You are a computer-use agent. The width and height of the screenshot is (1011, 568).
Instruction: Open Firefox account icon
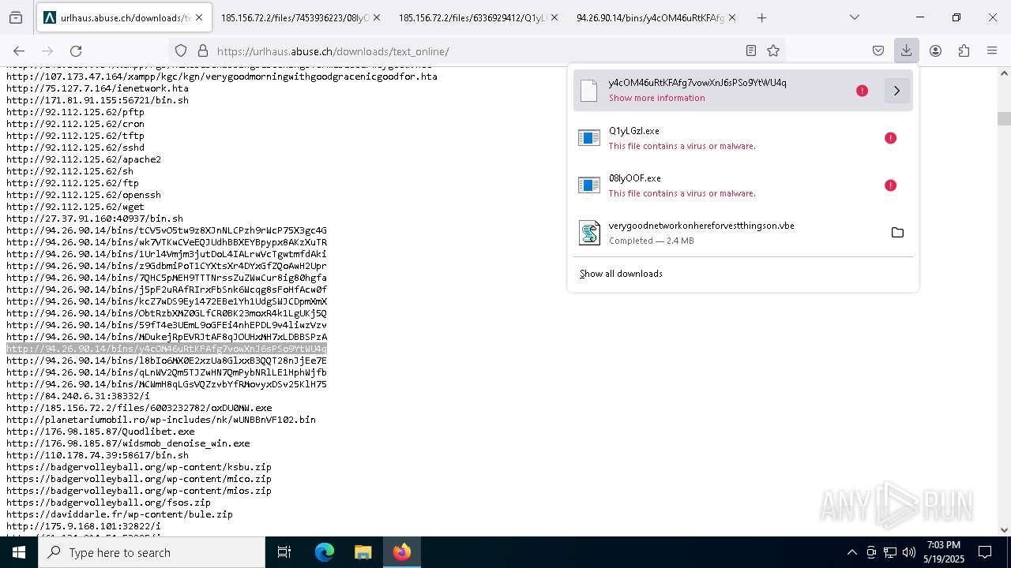pyautogui.click(x=935, y=51)
